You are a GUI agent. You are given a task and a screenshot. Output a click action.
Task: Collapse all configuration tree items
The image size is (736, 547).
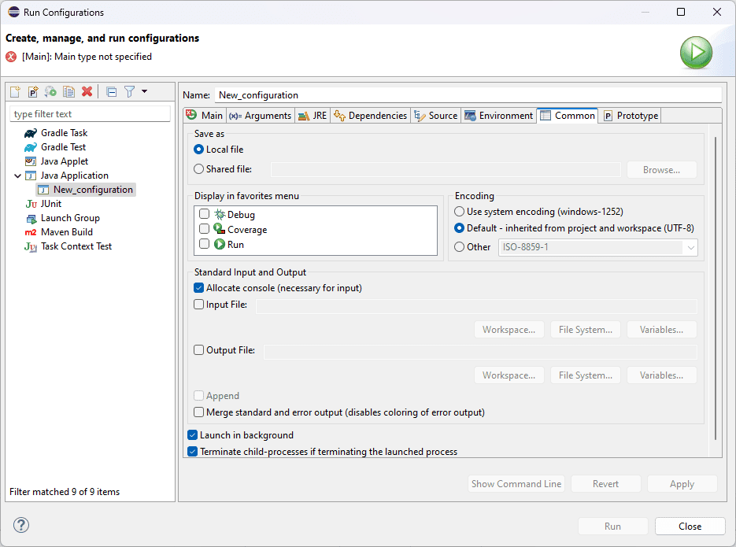[111, 91]
